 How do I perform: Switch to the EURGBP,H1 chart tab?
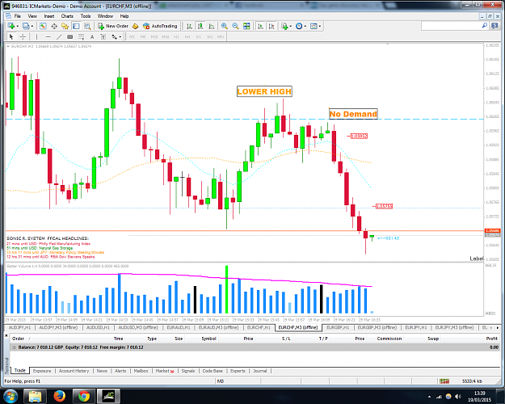pyautogui.click(x=338, y=327)
